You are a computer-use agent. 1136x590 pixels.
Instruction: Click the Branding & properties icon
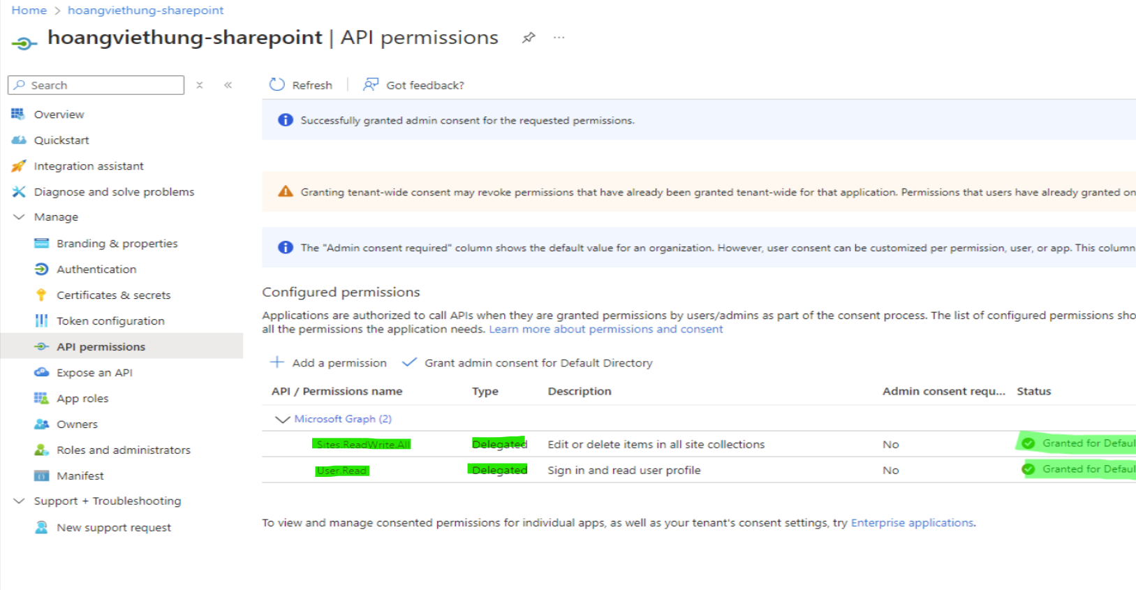[42, 243]
